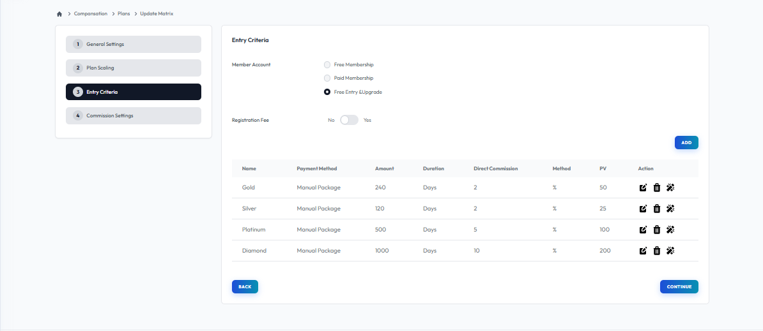Click the Gold name cell
The height and width of the screenshot is (331, 763).
pos(248,188)
